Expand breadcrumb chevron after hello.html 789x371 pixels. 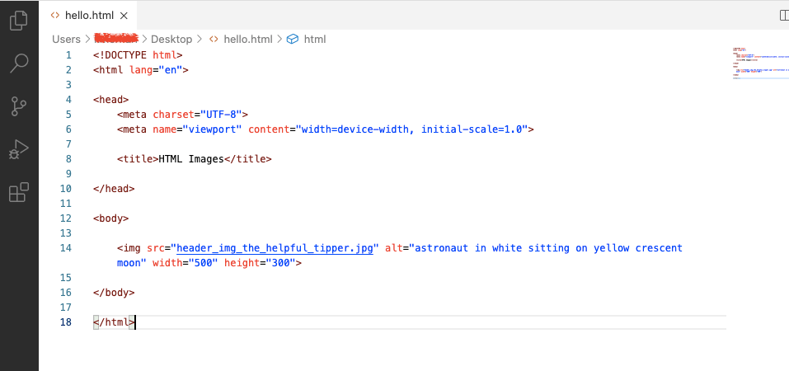(x=279, y=39)
